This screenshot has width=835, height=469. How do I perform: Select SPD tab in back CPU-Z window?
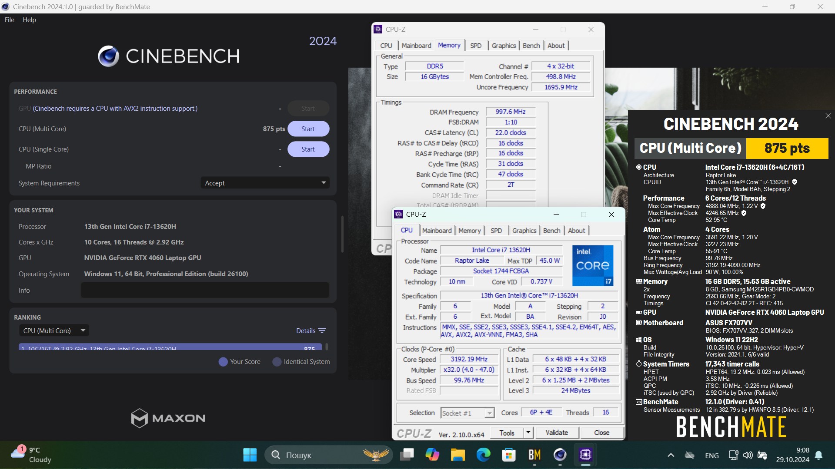[476, 46]
